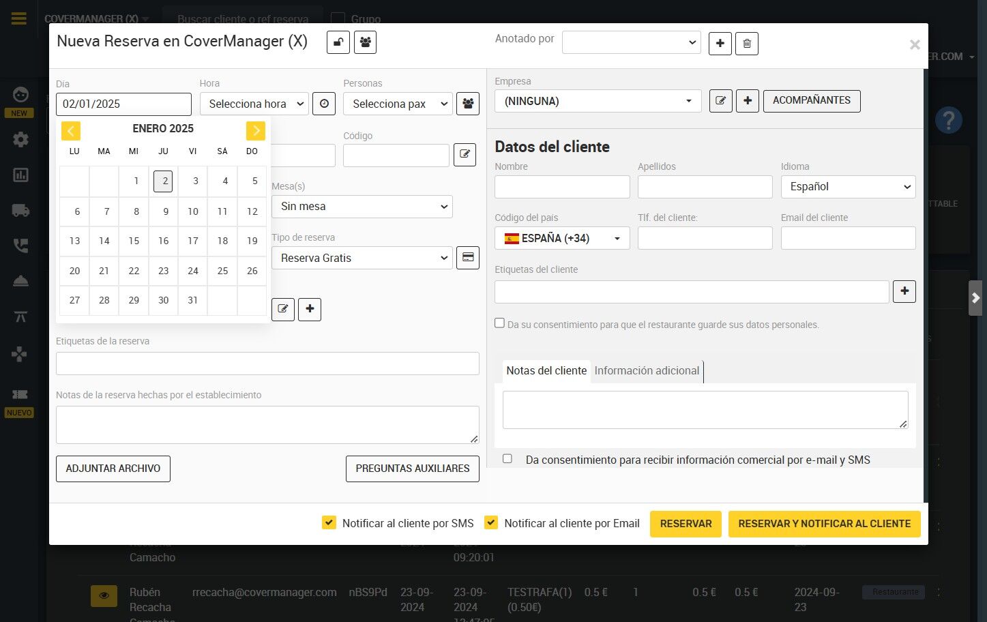
Task: Go to next month in the calendar
Action: (255, 130)
